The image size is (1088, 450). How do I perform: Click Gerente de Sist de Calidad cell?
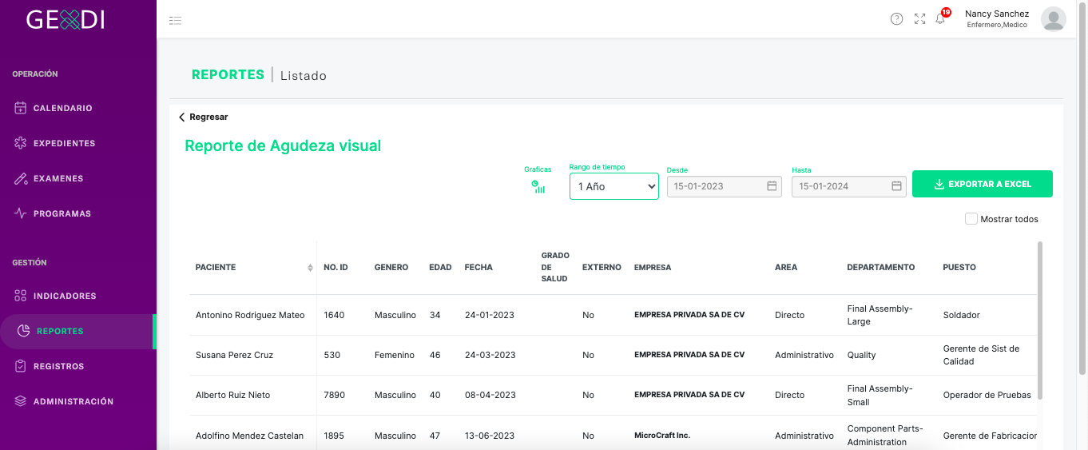981,355
